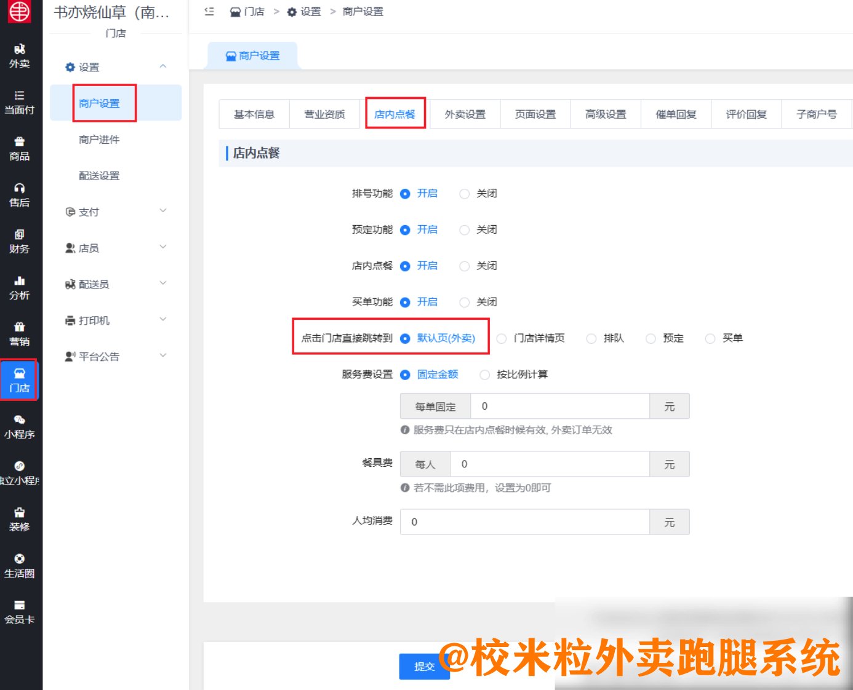Image resolution: width=853 pixels, height=690 pixels.
Task: Select the 商品 sidebar icon
Action: [20, 148]
